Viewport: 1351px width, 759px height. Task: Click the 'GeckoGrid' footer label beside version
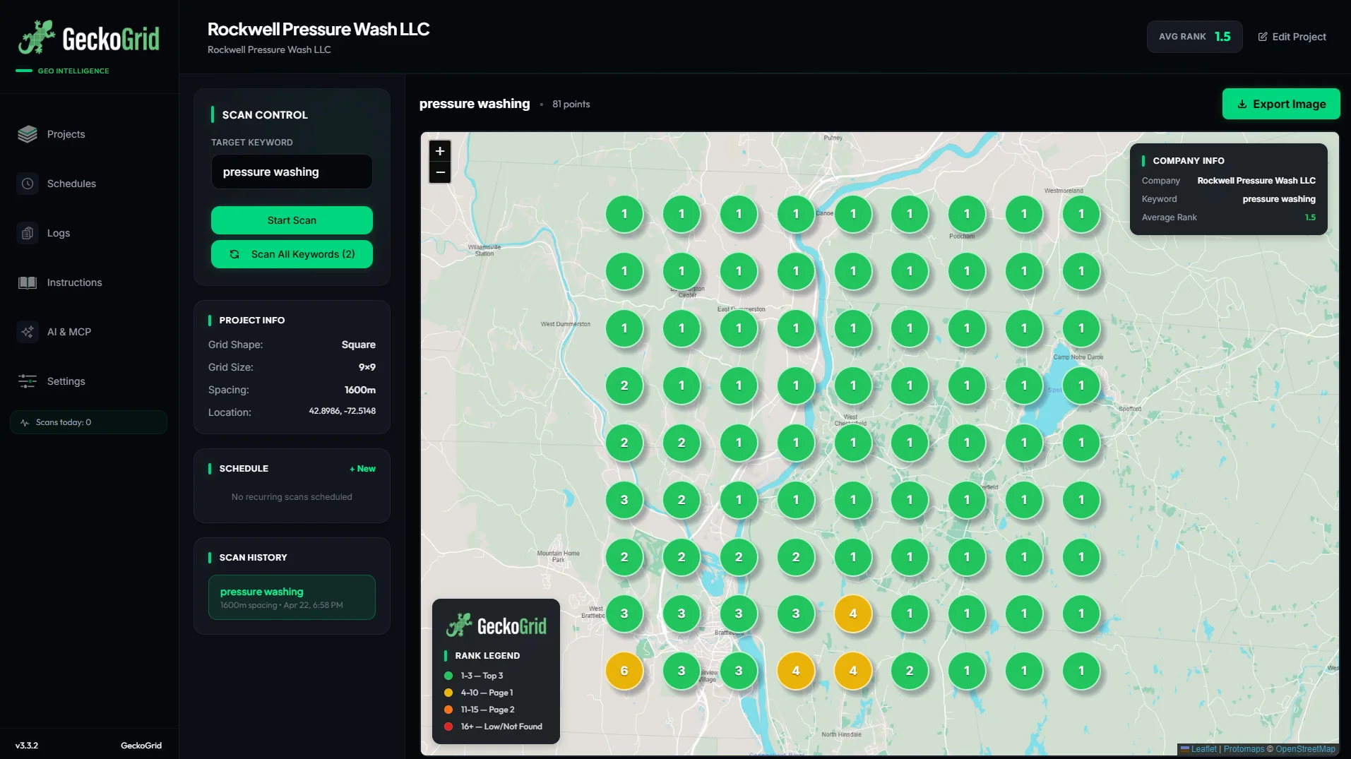141,746
